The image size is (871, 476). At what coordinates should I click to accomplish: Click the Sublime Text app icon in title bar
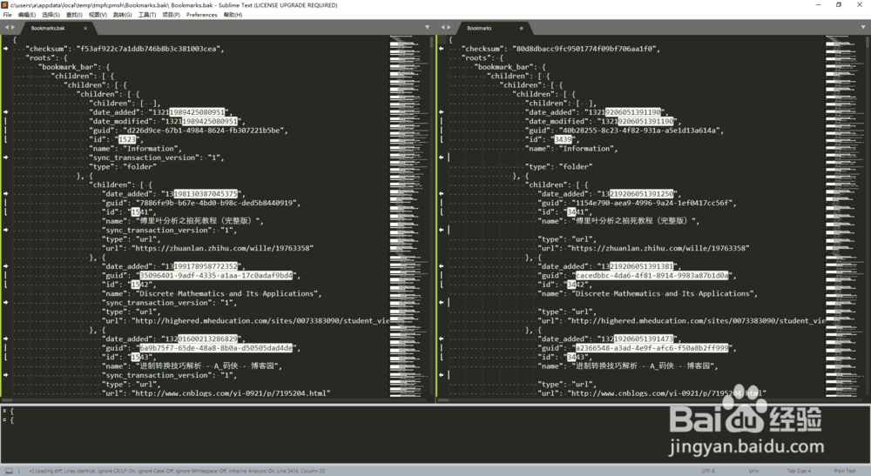pyautogui.click(x=4, y=5)
